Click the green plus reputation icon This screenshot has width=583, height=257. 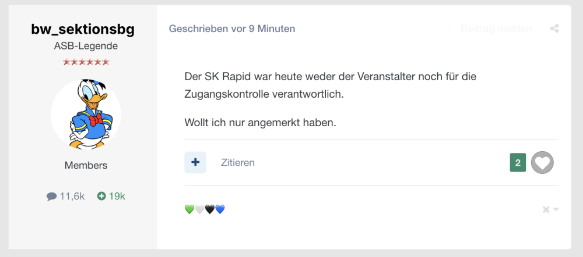click(x=101, y=197)
